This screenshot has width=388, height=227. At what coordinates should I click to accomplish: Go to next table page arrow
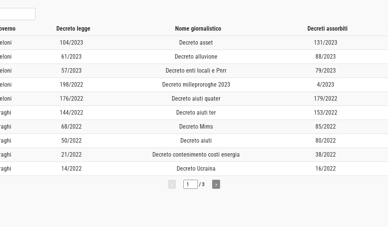[x=216, y=184]
